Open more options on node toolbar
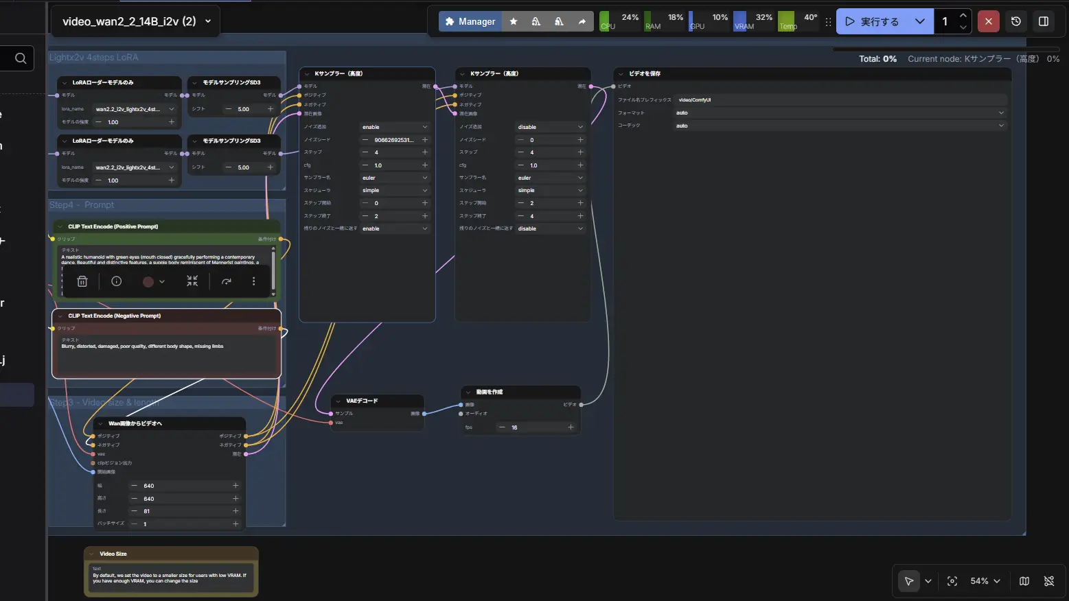Screen dimensions: 1069x601 tap(254, 281)
